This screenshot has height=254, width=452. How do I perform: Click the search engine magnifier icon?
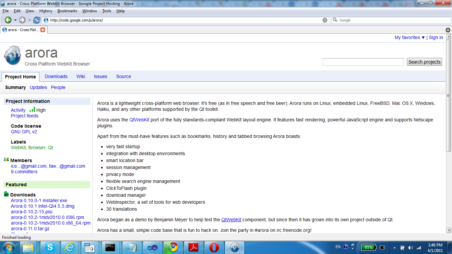(336, 20)
